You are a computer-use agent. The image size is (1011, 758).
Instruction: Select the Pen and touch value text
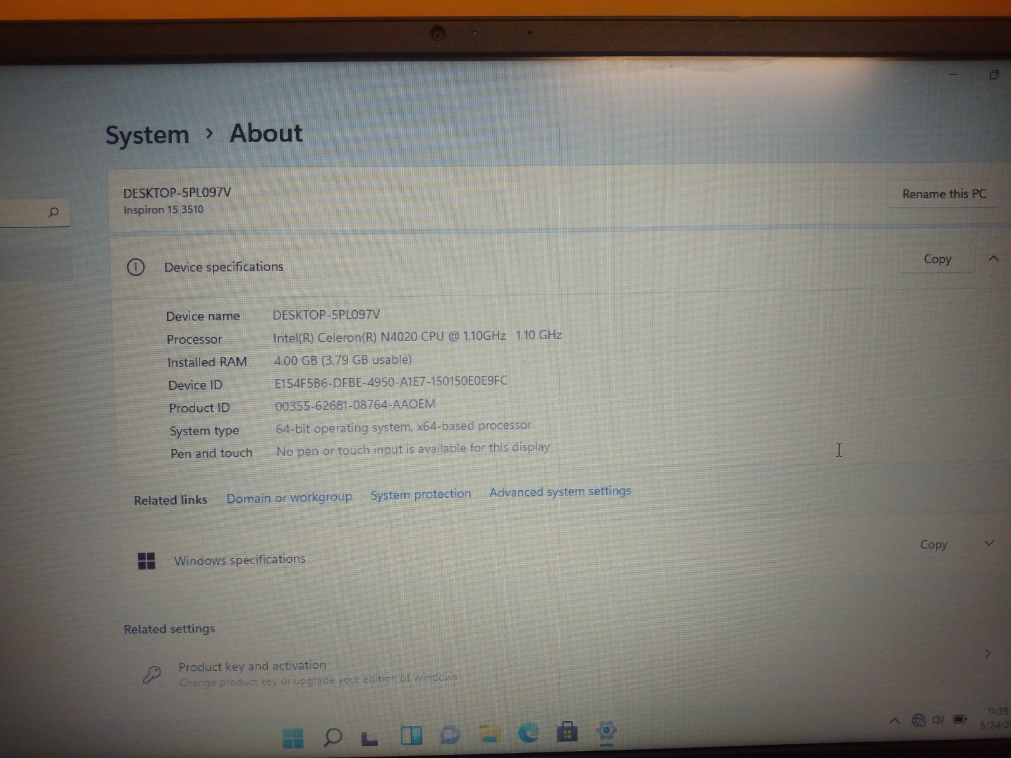point(413,449)
